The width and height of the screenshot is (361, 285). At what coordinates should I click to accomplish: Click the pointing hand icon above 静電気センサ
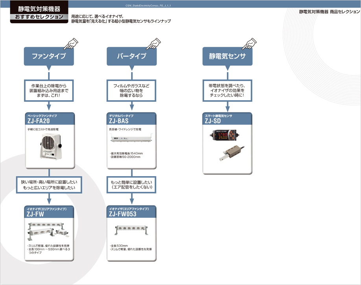pos(249,44)
